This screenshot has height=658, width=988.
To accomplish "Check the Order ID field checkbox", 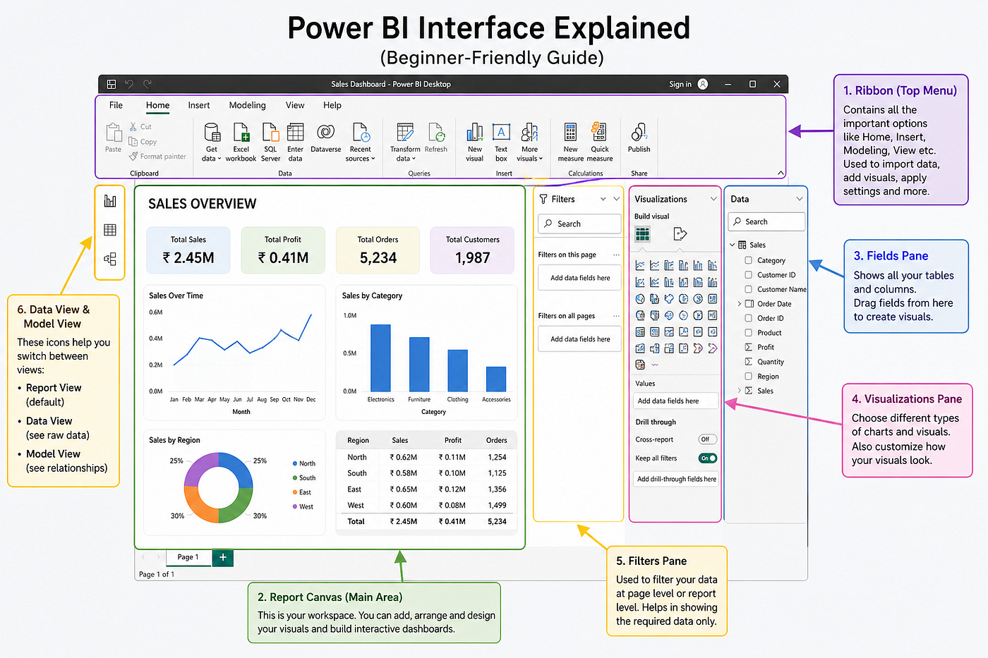I will pos(748,318).
